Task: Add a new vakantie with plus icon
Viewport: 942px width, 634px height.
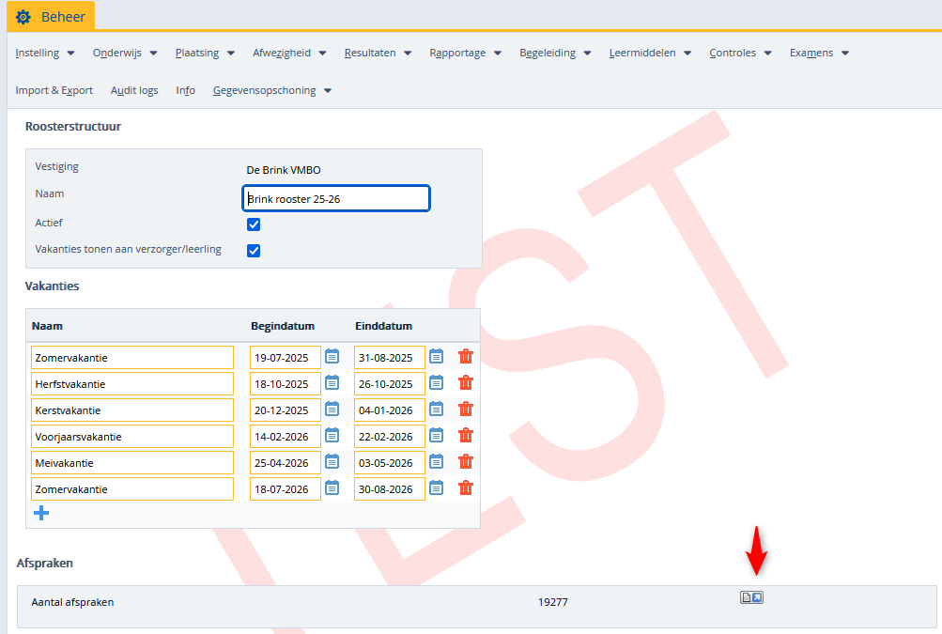Action: 41,513
